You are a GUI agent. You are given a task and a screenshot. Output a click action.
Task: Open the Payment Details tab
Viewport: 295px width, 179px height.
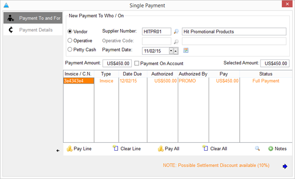(x=33, y=30)
